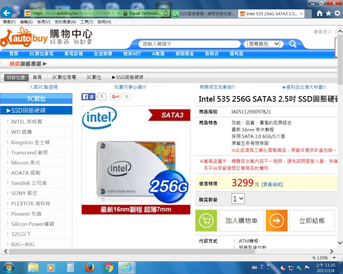Click the Intel SSD product image
The height and width of the screenshot is (274, 343).
[x=136, y=160]
